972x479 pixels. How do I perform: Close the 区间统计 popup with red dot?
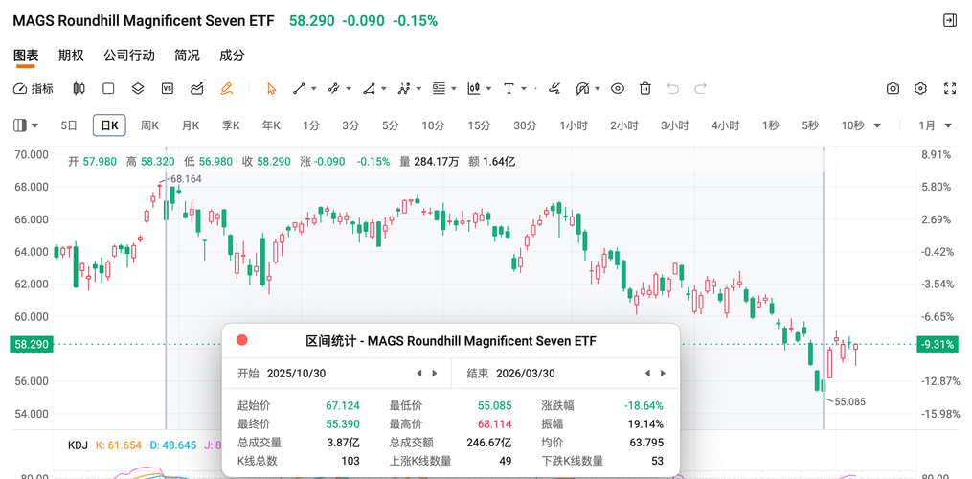click(242, 340)
